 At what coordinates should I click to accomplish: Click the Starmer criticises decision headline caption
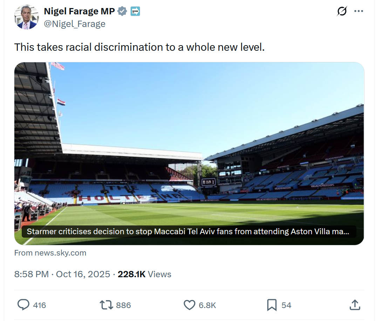tap(188, 232)
